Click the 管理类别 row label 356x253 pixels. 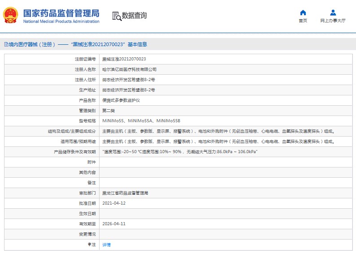pyautogui.click(x=87, y=111)
